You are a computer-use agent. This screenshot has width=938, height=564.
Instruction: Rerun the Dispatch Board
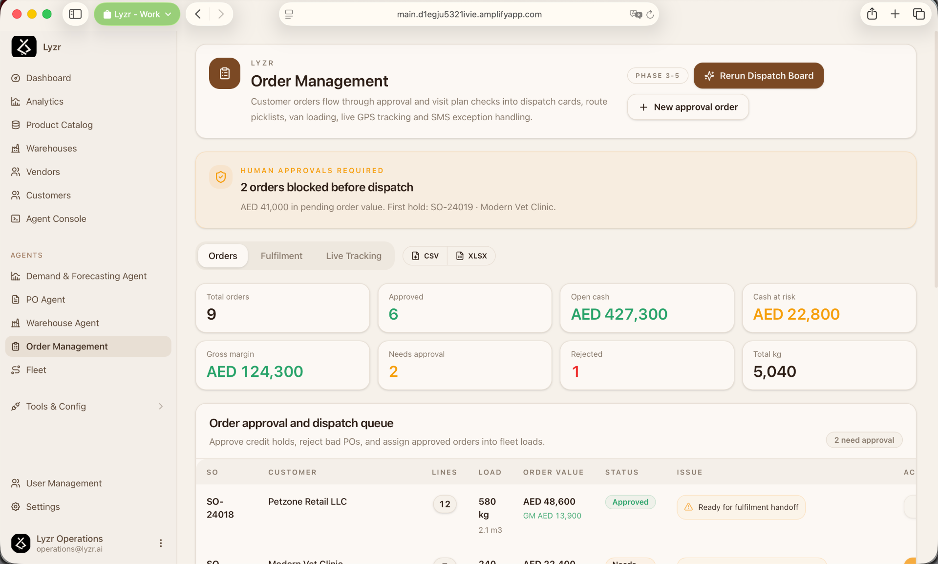click(759, 76)
